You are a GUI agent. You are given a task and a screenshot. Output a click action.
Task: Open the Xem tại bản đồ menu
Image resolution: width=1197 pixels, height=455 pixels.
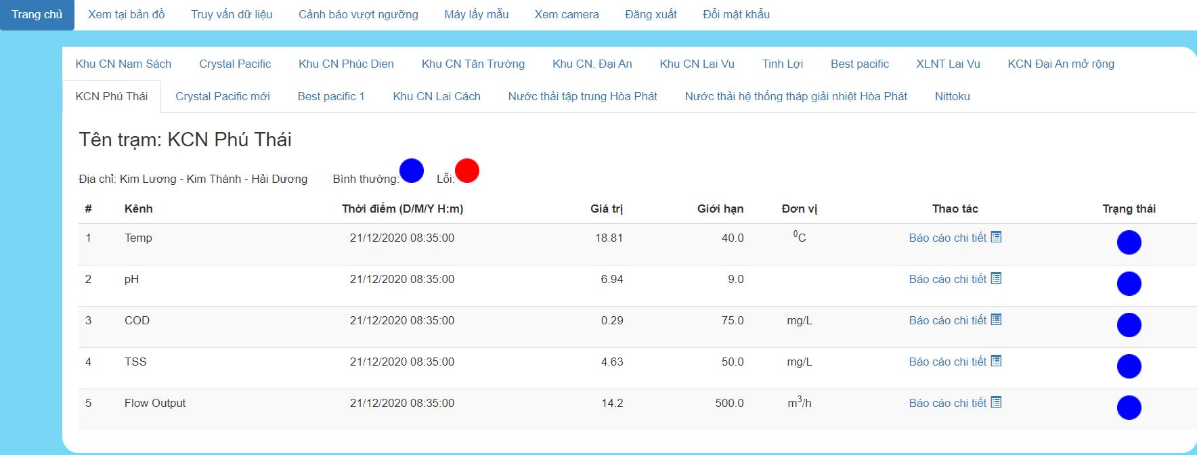[126, 14]
